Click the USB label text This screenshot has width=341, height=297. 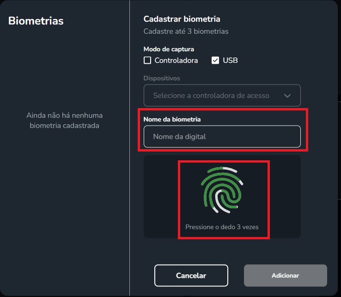[x=230, y=60]
